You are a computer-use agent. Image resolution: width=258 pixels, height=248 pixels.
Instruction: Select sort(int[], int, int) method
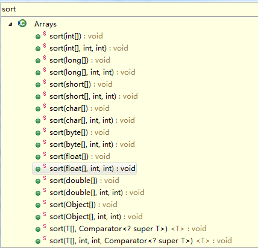pos(89,48)
